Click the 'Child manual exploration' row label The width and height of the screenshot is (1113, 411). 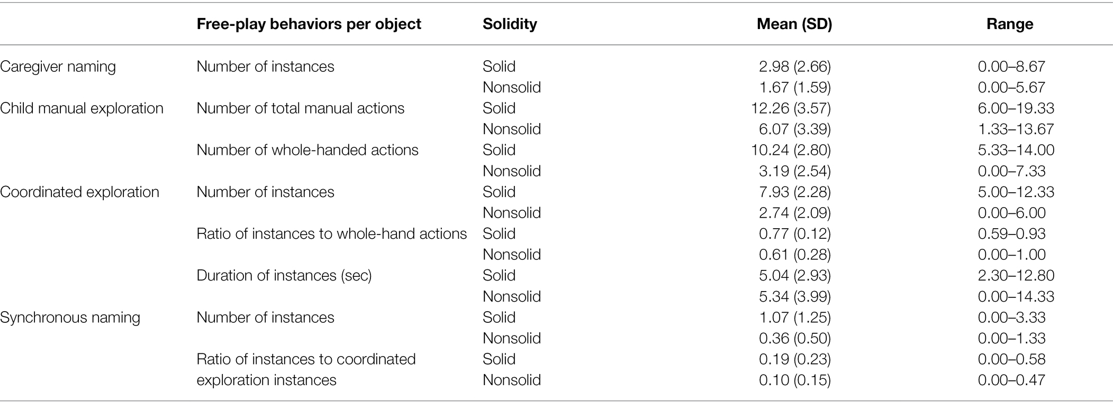82,108
